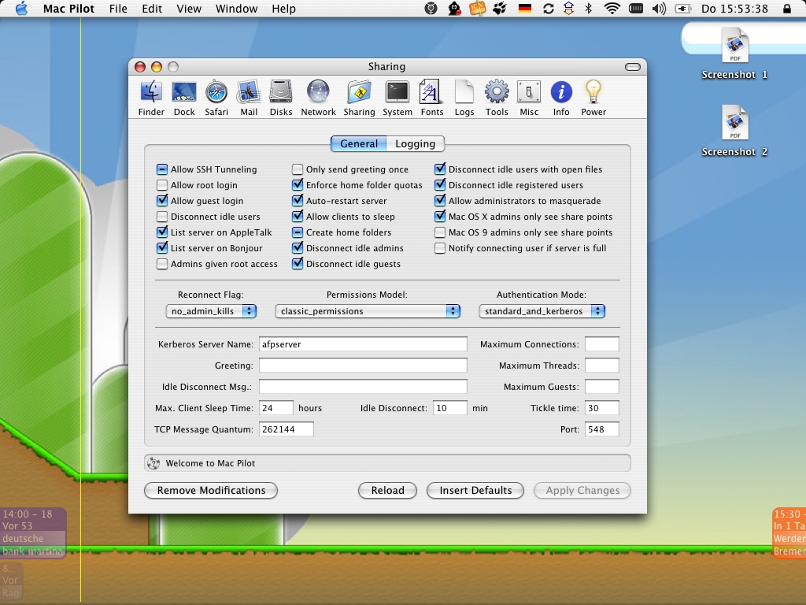Click the lock icon in menu bar
Image resolution: width=806 pixels, height=605 pixels.
click(787, 9)
